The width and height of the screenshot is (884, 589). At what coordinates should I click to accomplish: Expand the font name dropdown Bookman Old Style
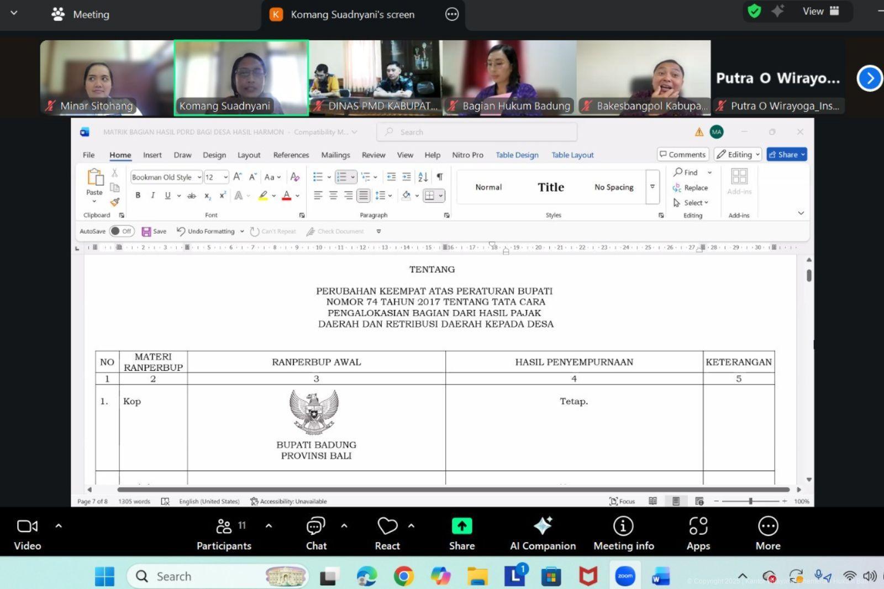pos(199,177)
